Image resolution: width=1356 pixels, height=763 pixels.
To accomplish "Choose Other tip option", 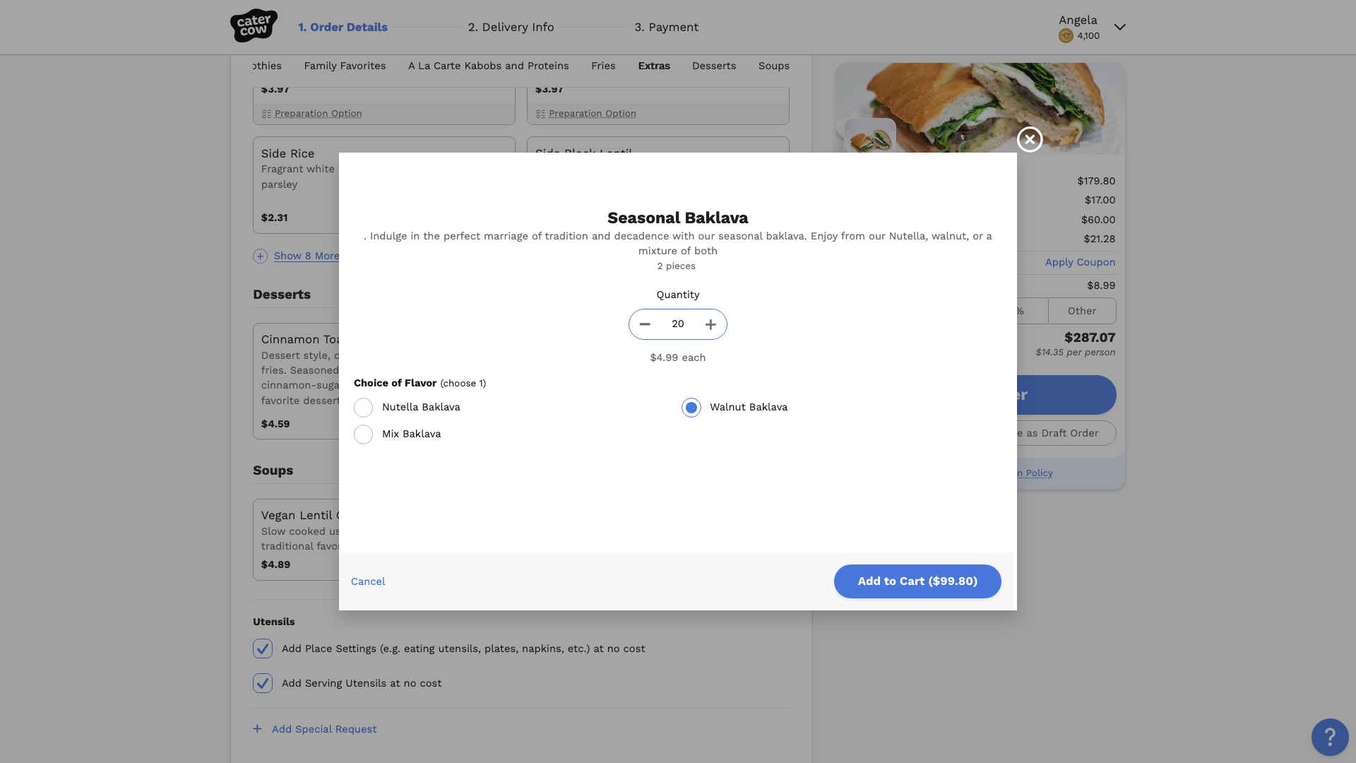I will [x=1082, y=311].
